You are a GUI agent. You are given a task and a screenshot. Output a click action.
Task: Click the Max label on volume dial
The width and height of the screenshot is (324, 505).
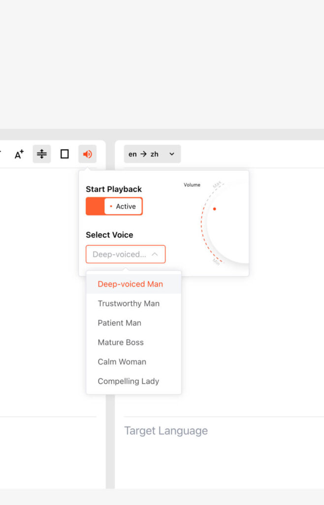(x=217, y=185)
